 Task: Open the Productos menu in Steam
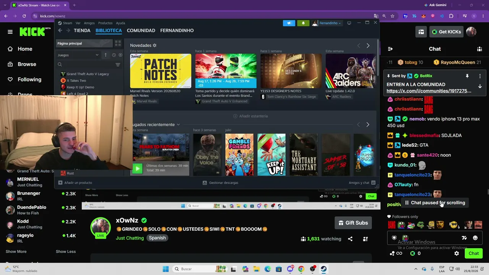pos(105,23)
